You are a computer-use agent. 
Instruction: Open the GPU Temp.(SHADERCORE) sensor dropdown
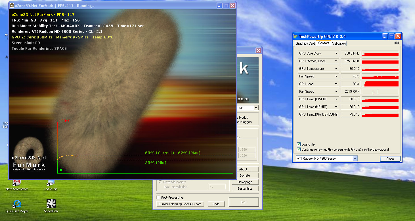coord(336,114)
